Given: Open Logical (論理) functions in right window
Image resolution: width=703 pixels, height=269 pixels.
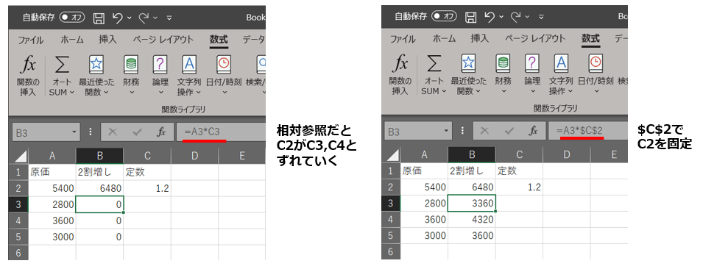Looking at the screenshot, I should (531, 64).
